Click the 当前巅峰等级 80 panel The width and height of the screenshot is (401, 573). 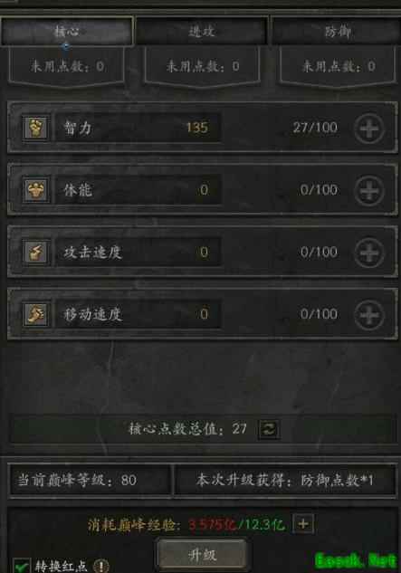pyautogui.click(x=90, y=480)
